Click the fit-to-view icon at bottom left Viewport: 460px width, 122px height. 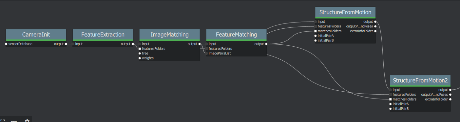coord(2,121)
